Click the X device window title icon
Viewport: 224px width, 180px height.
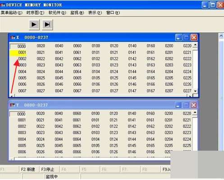(13, 37)
